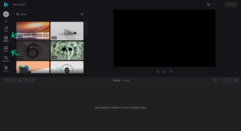Click the stock video panel scrollbar
Image resolution: width=241 pixels, height=131 pixels.
tap(86, 28)
